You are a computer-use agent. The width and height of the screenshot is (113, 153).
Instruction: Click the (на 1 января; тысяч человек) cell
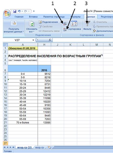23,60
